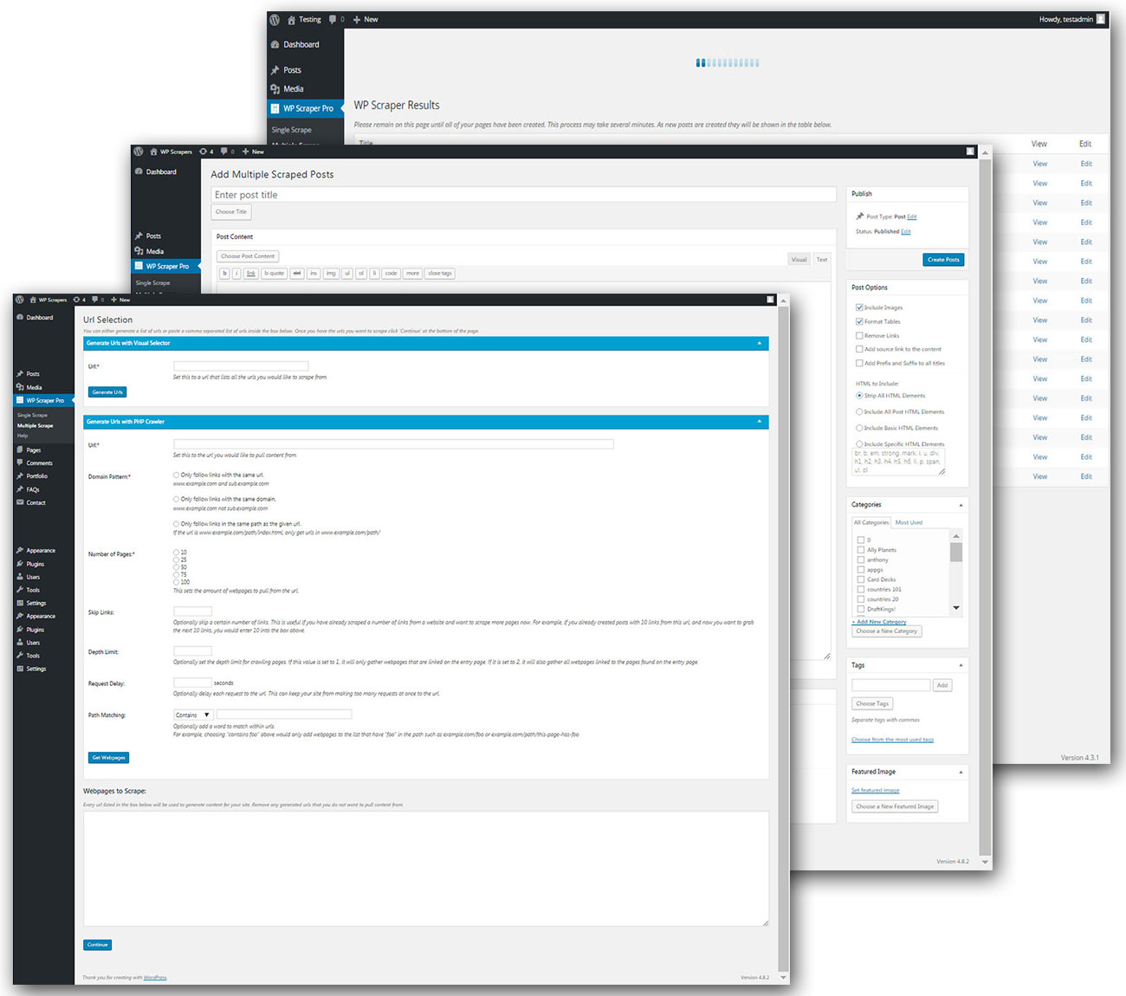Switch to the Text editor tab

(821, 259)
